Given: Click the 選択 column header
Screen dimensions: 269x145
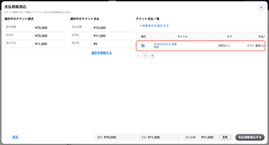Looking at the screenshot, I should (x=143, y=37).
